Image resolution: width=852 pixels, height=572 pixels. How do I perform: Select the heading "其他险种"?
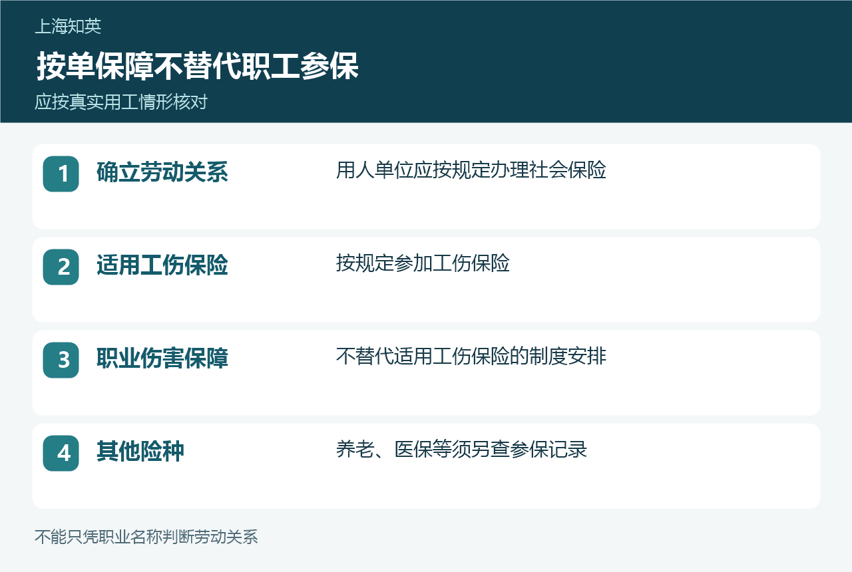click(140, 452)
